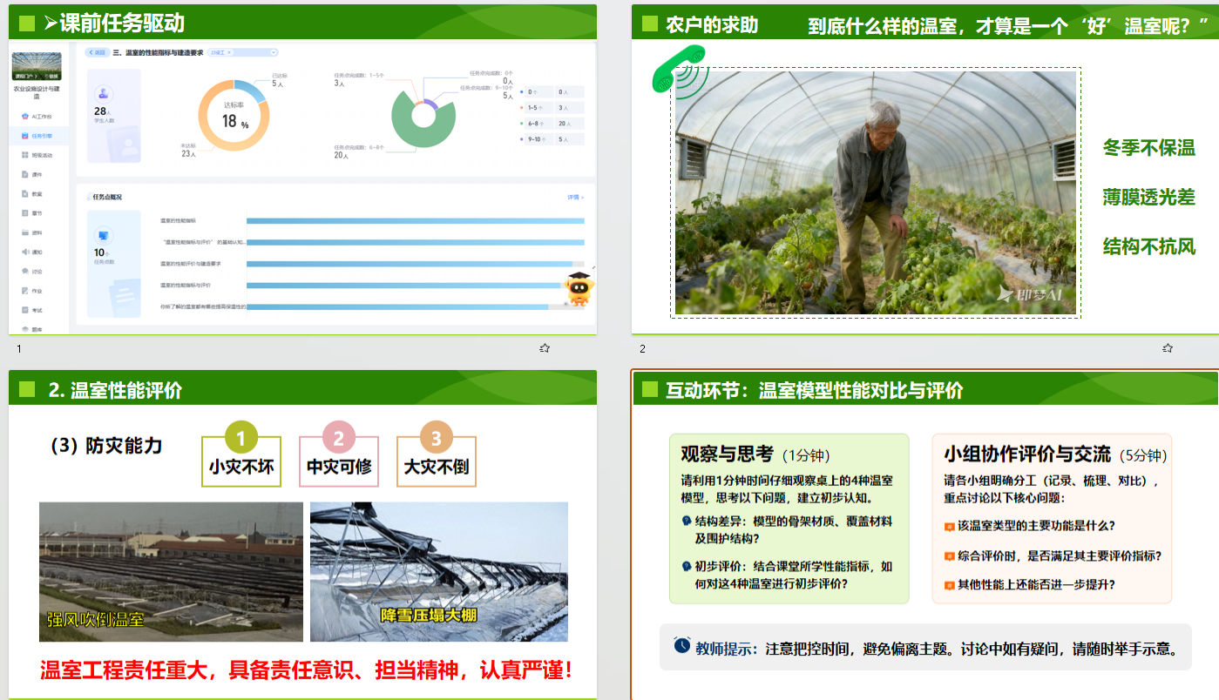Open 章节 in the sidebar menu

click(x=33, y=213)
